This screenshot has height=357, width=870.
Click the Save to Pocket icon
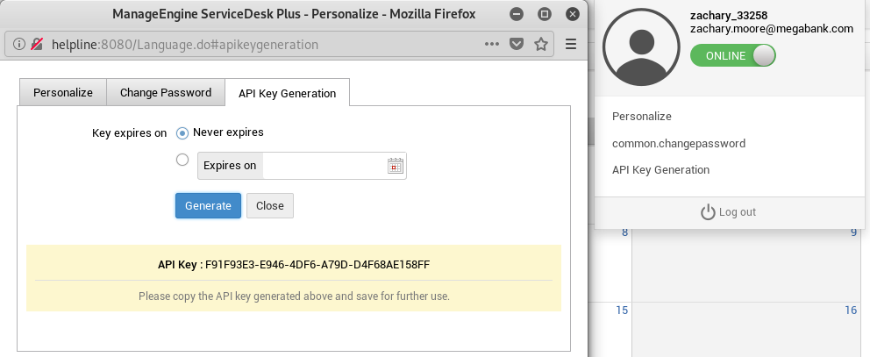point(517,44)
